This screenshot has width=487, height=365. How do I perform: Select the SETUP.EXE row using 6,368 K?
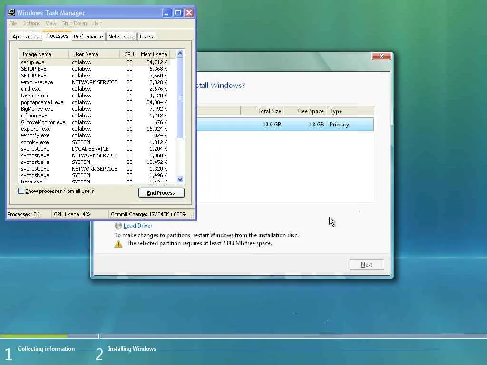click(95, 69)
